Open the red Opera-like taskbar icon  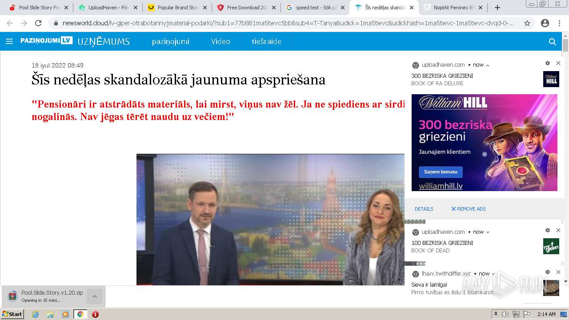point(95,314)
